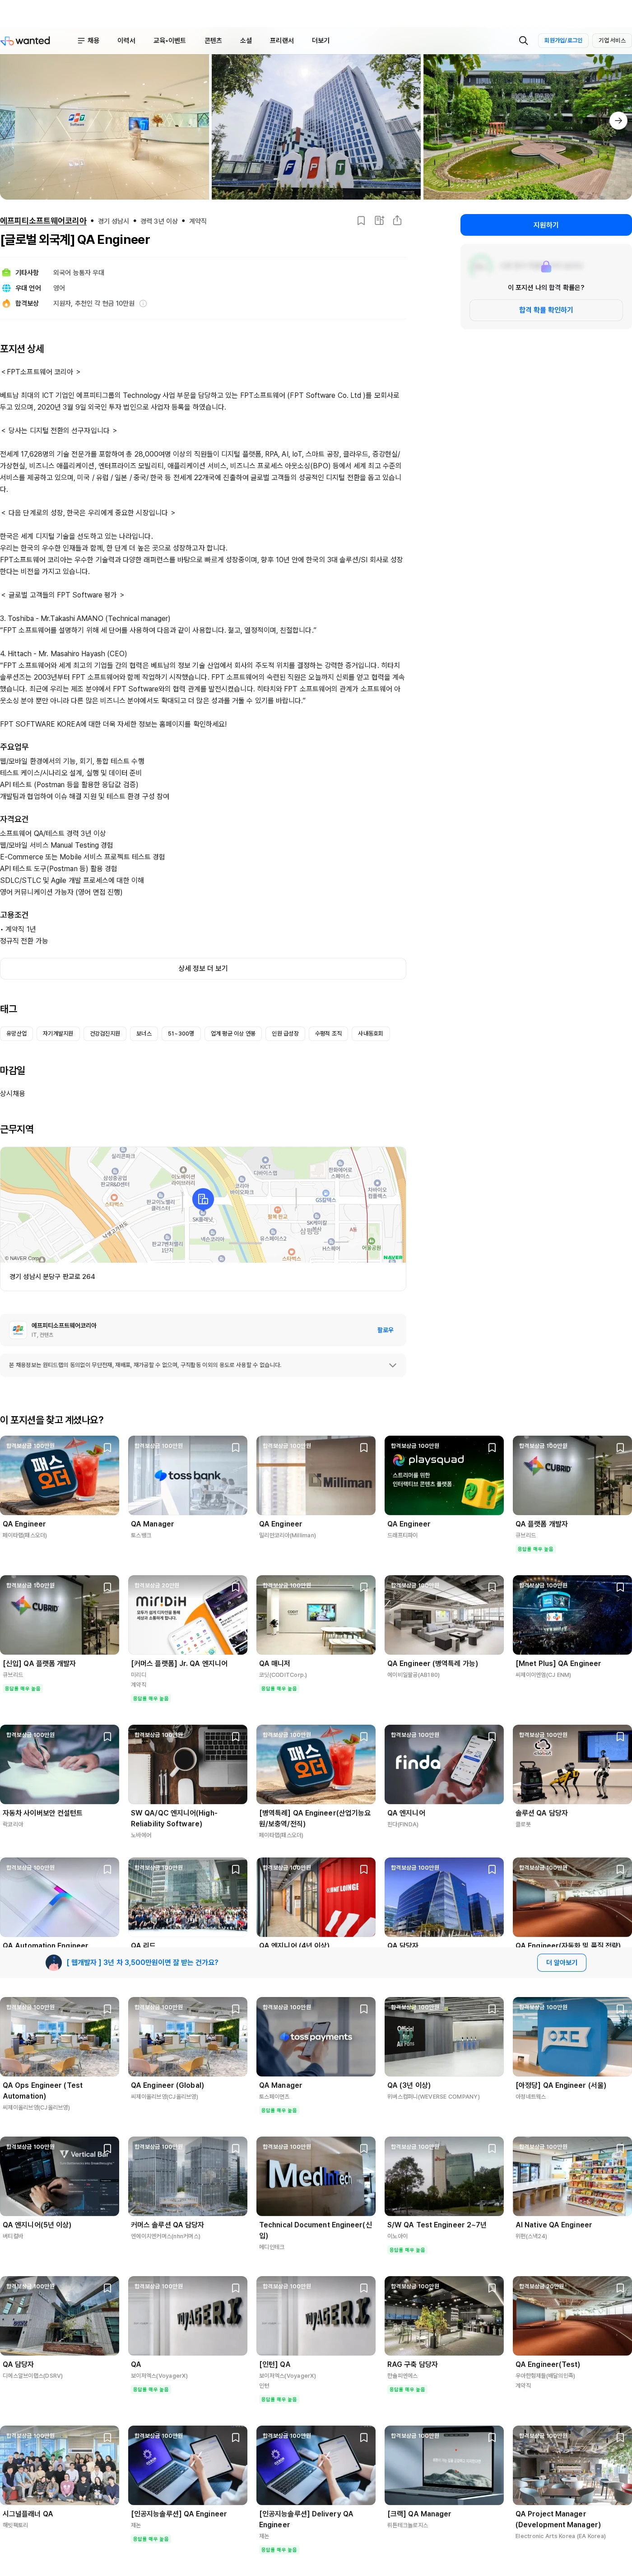Open the hamburger menu icon beside 채용
The image size is (632, 2576).
pyautogui.click(x=81, y=41)
